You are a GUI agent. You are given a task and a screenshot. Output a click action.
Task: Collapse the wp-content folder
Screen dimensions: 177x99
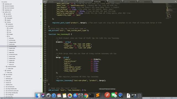pos(3,16)
